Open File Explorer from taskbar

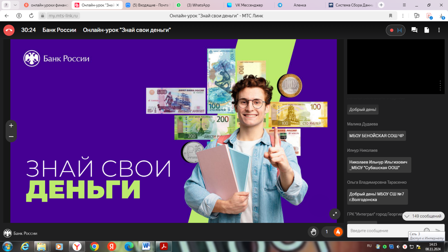click(x=41, y=247)
